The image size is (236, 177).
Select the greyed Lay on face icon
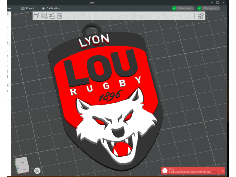(119, 16)
